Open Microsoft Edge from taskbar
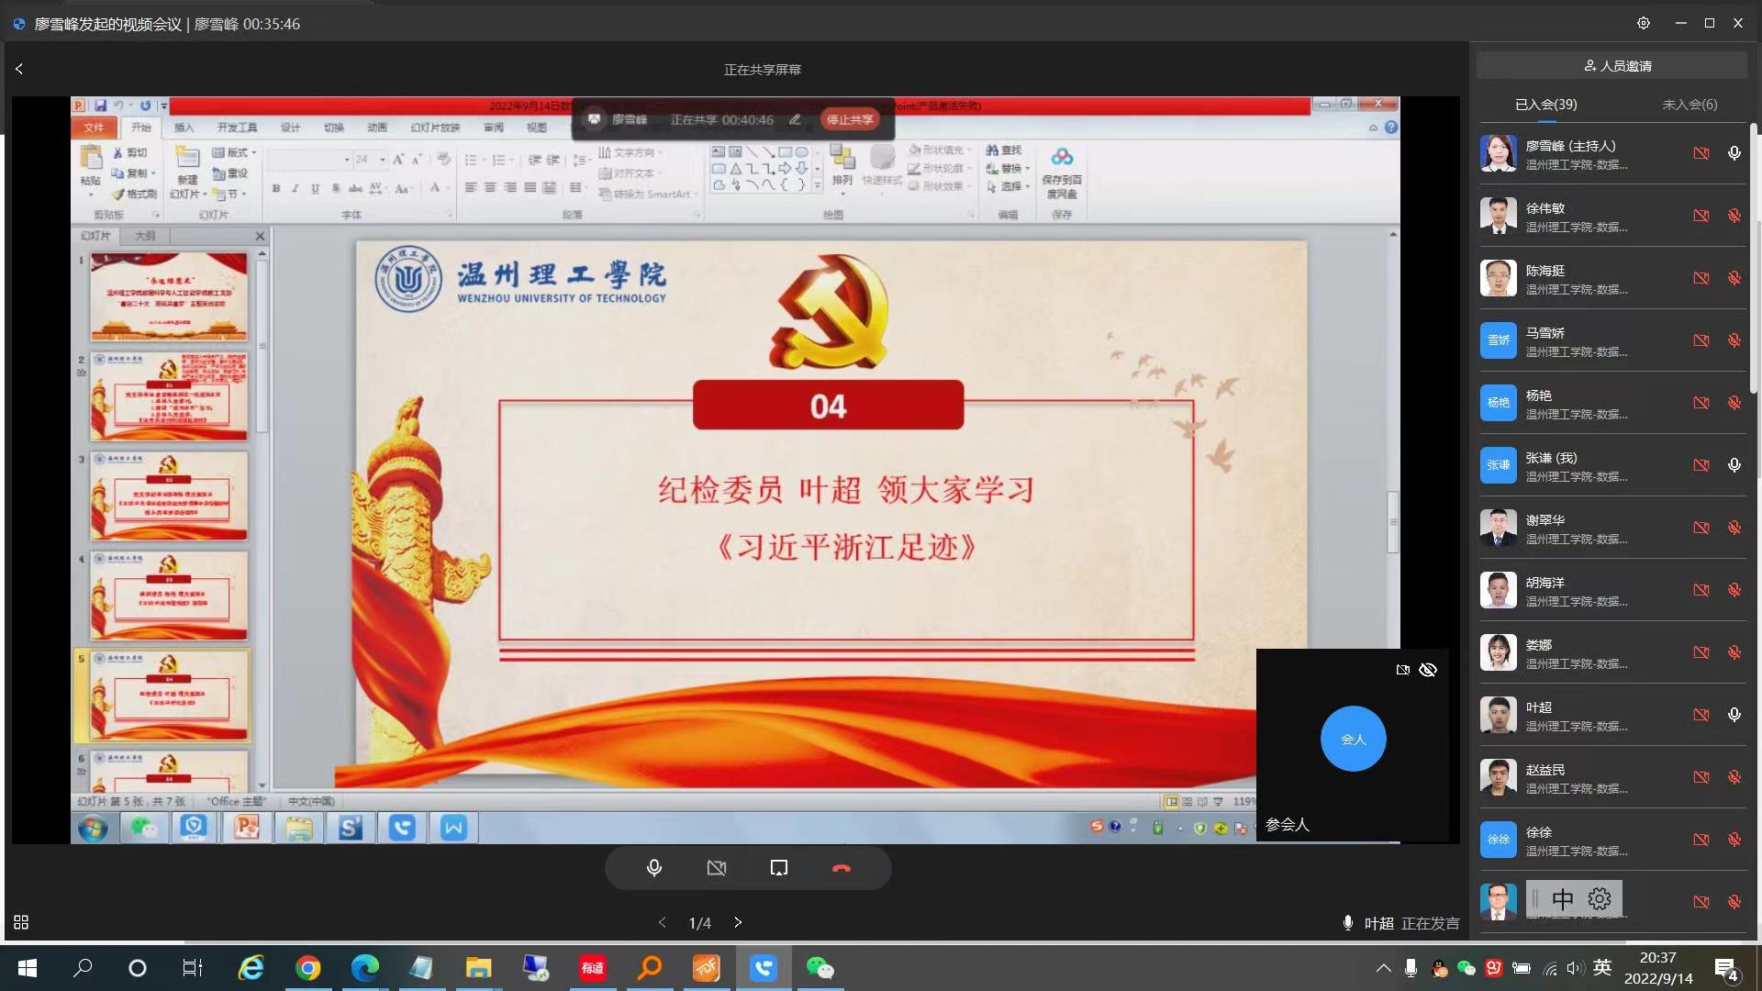The width and height of the screenshot is (1762, 991). click(x=364, y=968)
